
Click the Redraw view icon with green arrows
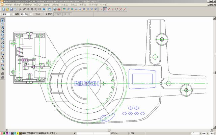(64, 9)
